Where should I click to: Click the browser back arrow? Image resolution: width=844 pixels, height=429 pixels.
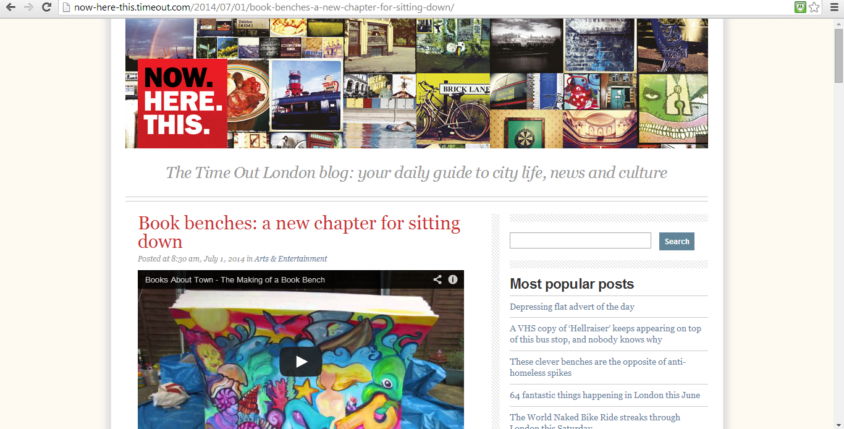[11, 7]
